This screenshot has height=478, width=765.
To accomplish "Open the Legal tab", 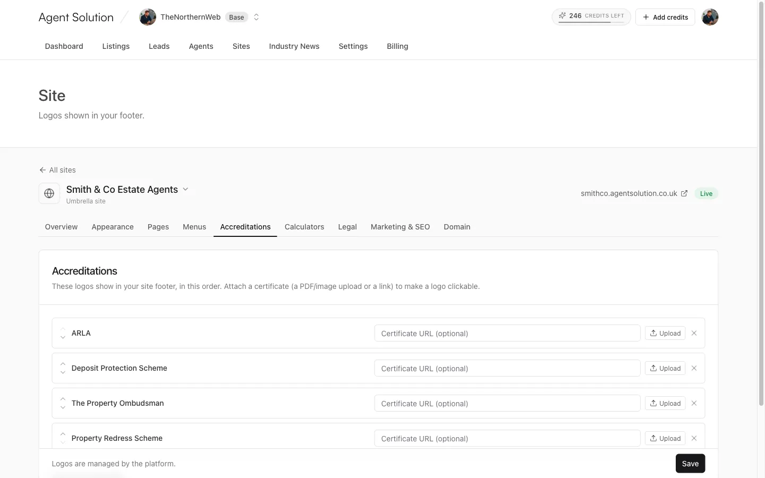I will point(347,227).
